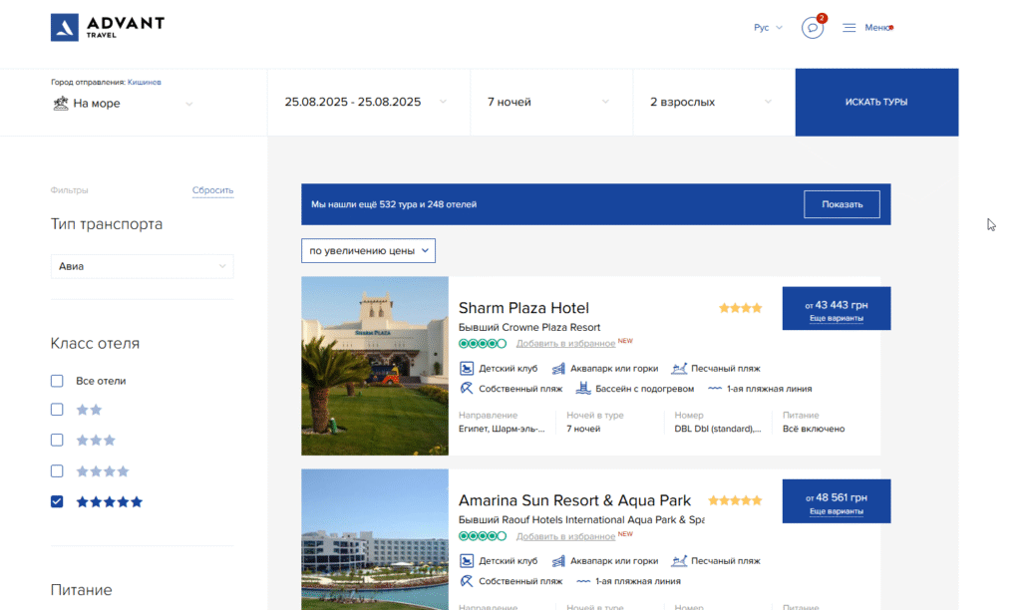Viewport: 1021px width, 610px height.
Task: Click Amarina Sun green TripAdvisor rating circles
Action: coord(483,536)
